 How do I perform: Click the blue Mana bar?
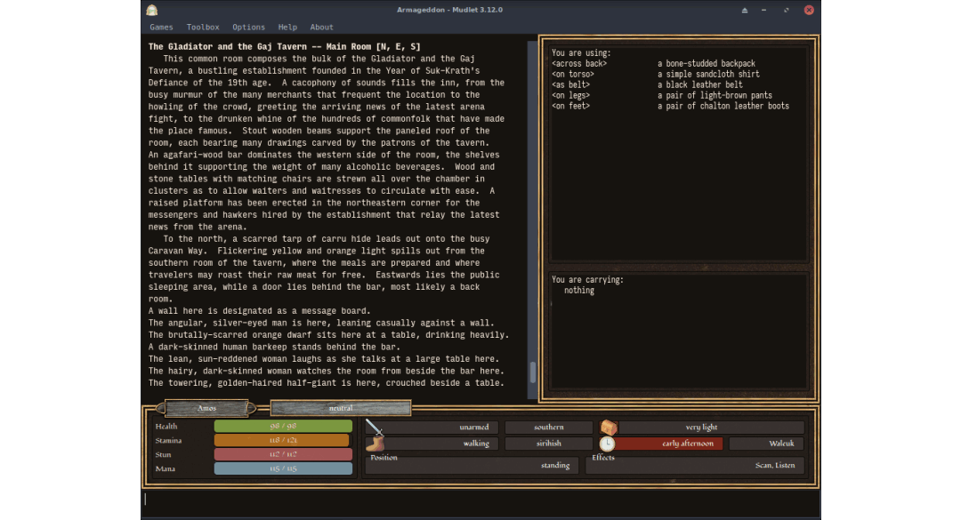[x=283, y=468]
